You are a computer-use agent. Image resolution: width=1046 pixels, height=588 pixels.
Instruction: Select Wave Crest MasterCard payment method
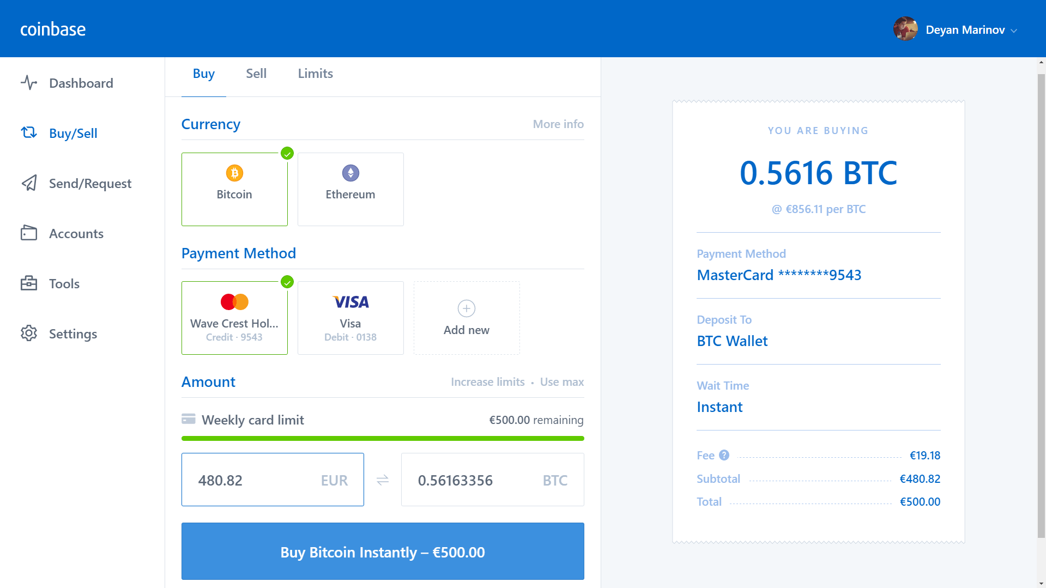point(234,318)
